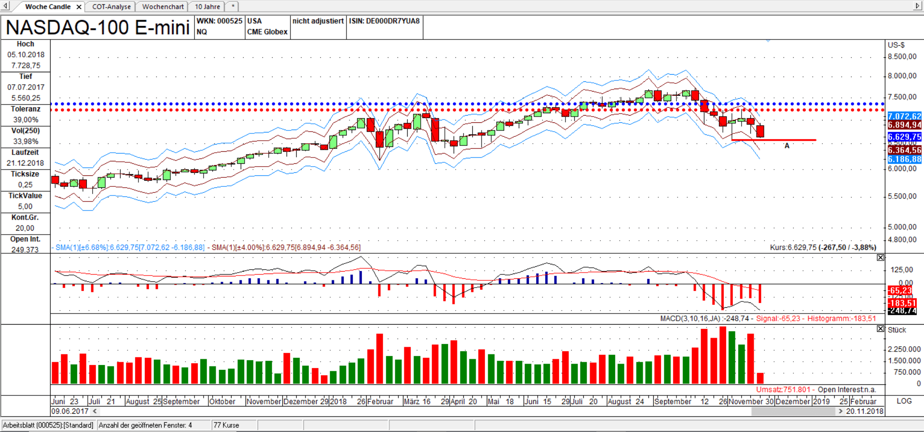Click the Histogramm:-183,51 legend text
Viewport: 924px width, 432px height.
pos(841,318)
